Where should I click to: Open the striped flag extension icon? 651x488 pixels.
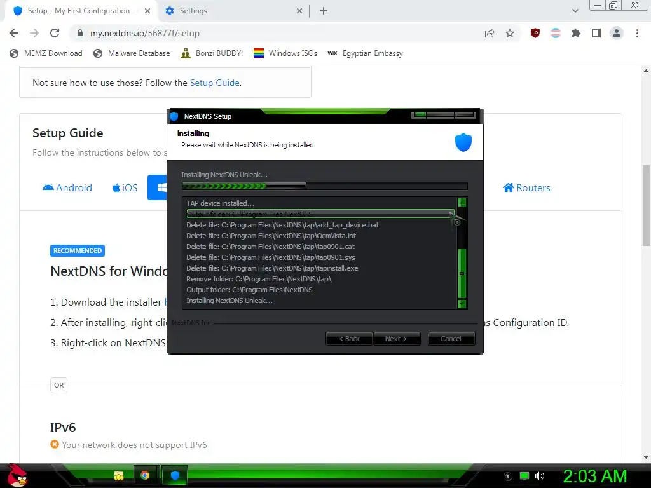556,33
